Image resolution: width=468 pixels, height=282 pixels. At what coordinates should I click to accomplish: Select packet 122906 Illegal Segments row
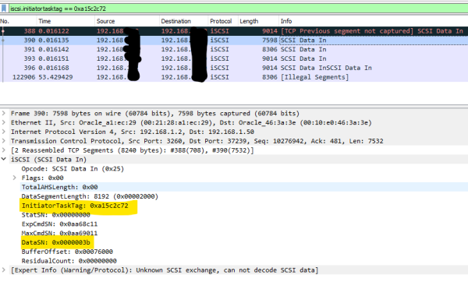click(234, 77)
